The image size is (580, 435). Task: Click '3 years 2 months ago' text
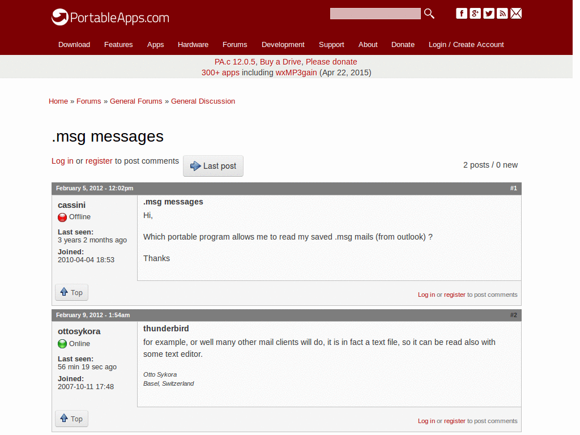(x=92, y=240)
